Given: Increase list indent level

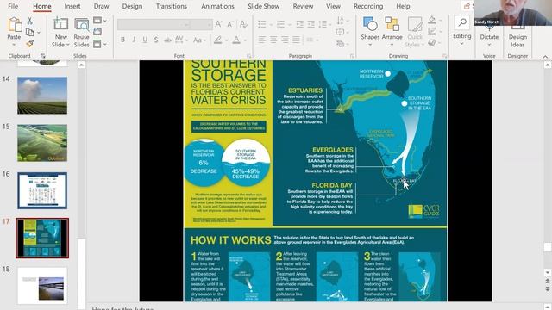Looking at the screenshot, I should [311, 24].
